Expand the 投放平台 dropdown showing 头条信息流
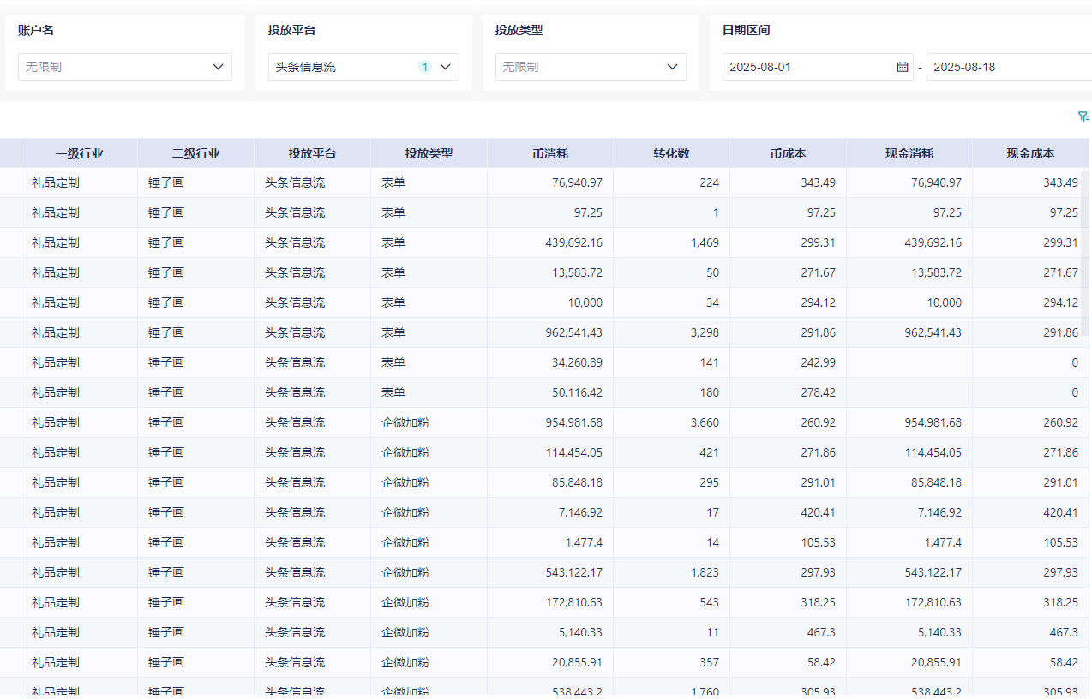Screen dimensions: 1092x699 [363, 67]
